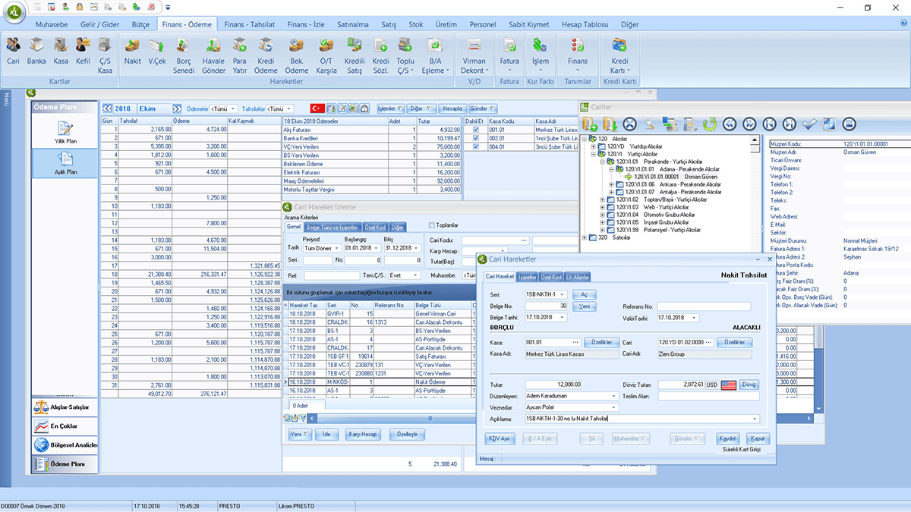
Task: Click the USD flag swatch
Action: click(729, 385)
